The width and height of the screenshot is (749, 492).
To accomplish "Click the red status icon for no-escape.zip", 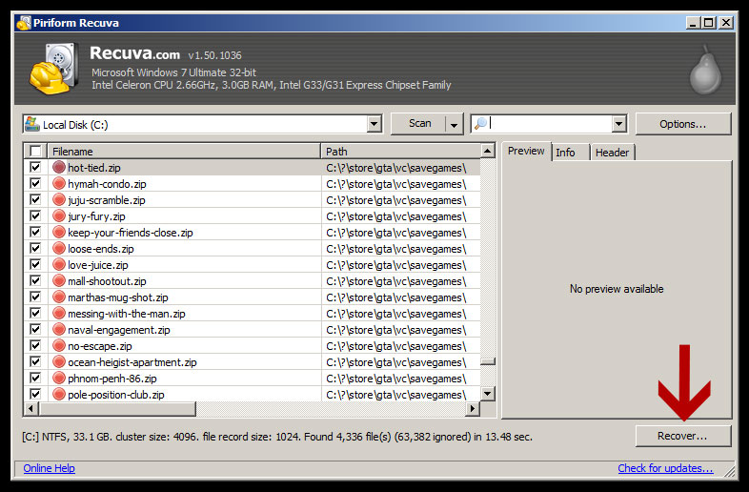I will pyautogui.click(x=59, y=346).
